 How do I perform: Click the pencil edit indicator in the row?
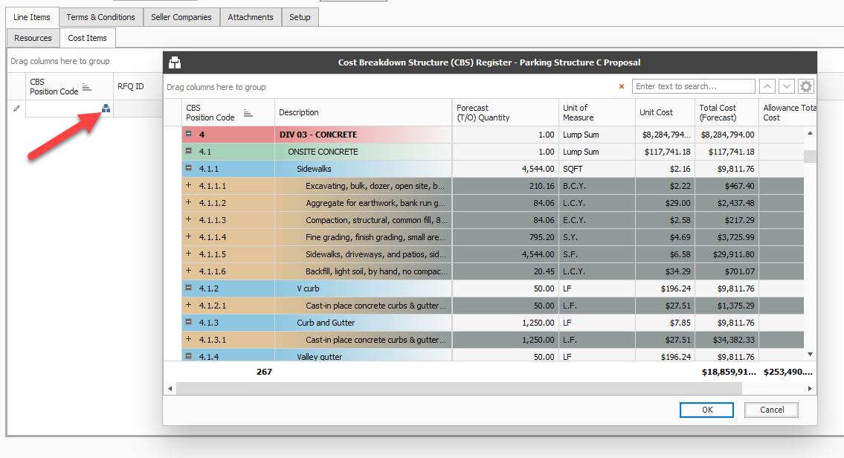click(x=16, y=109)
